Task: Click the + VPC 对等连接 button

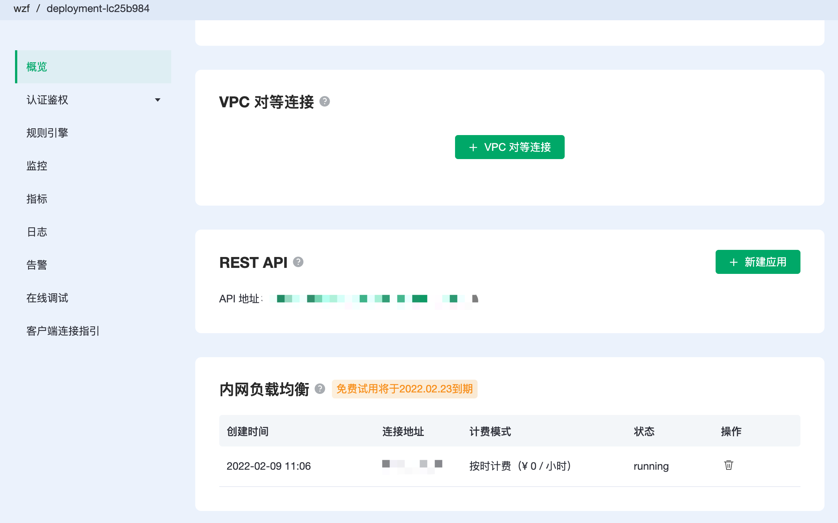Action: [509, 147]
